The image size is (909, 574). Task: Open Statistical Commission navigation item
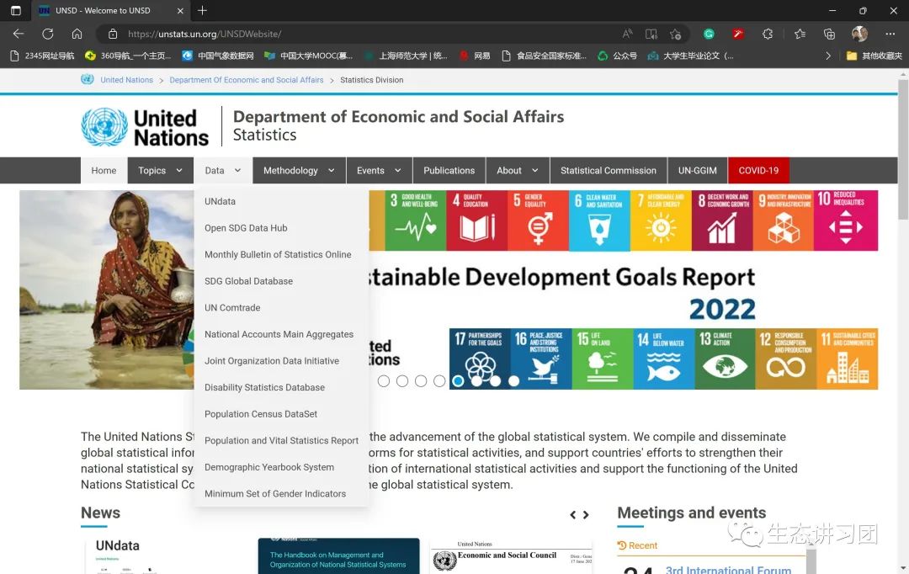(609, 171)
